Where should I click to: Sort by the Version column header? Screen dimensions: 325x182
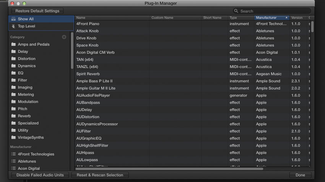(x=298, y=18)
